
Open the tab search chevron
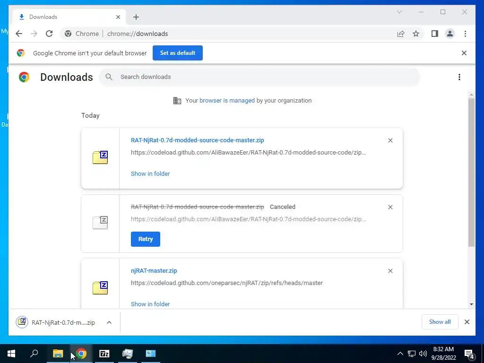pyautogui.click(x=399, y=12)
